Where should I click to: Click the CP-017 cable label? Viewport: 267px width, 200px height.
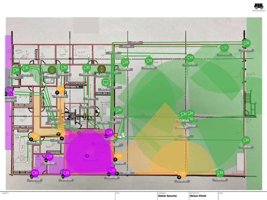[53, 110]
